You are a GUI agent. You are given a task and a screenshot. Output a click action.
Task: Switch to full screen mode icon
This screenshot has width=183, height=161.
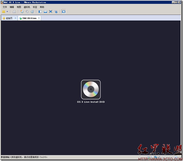coord(51,11)
